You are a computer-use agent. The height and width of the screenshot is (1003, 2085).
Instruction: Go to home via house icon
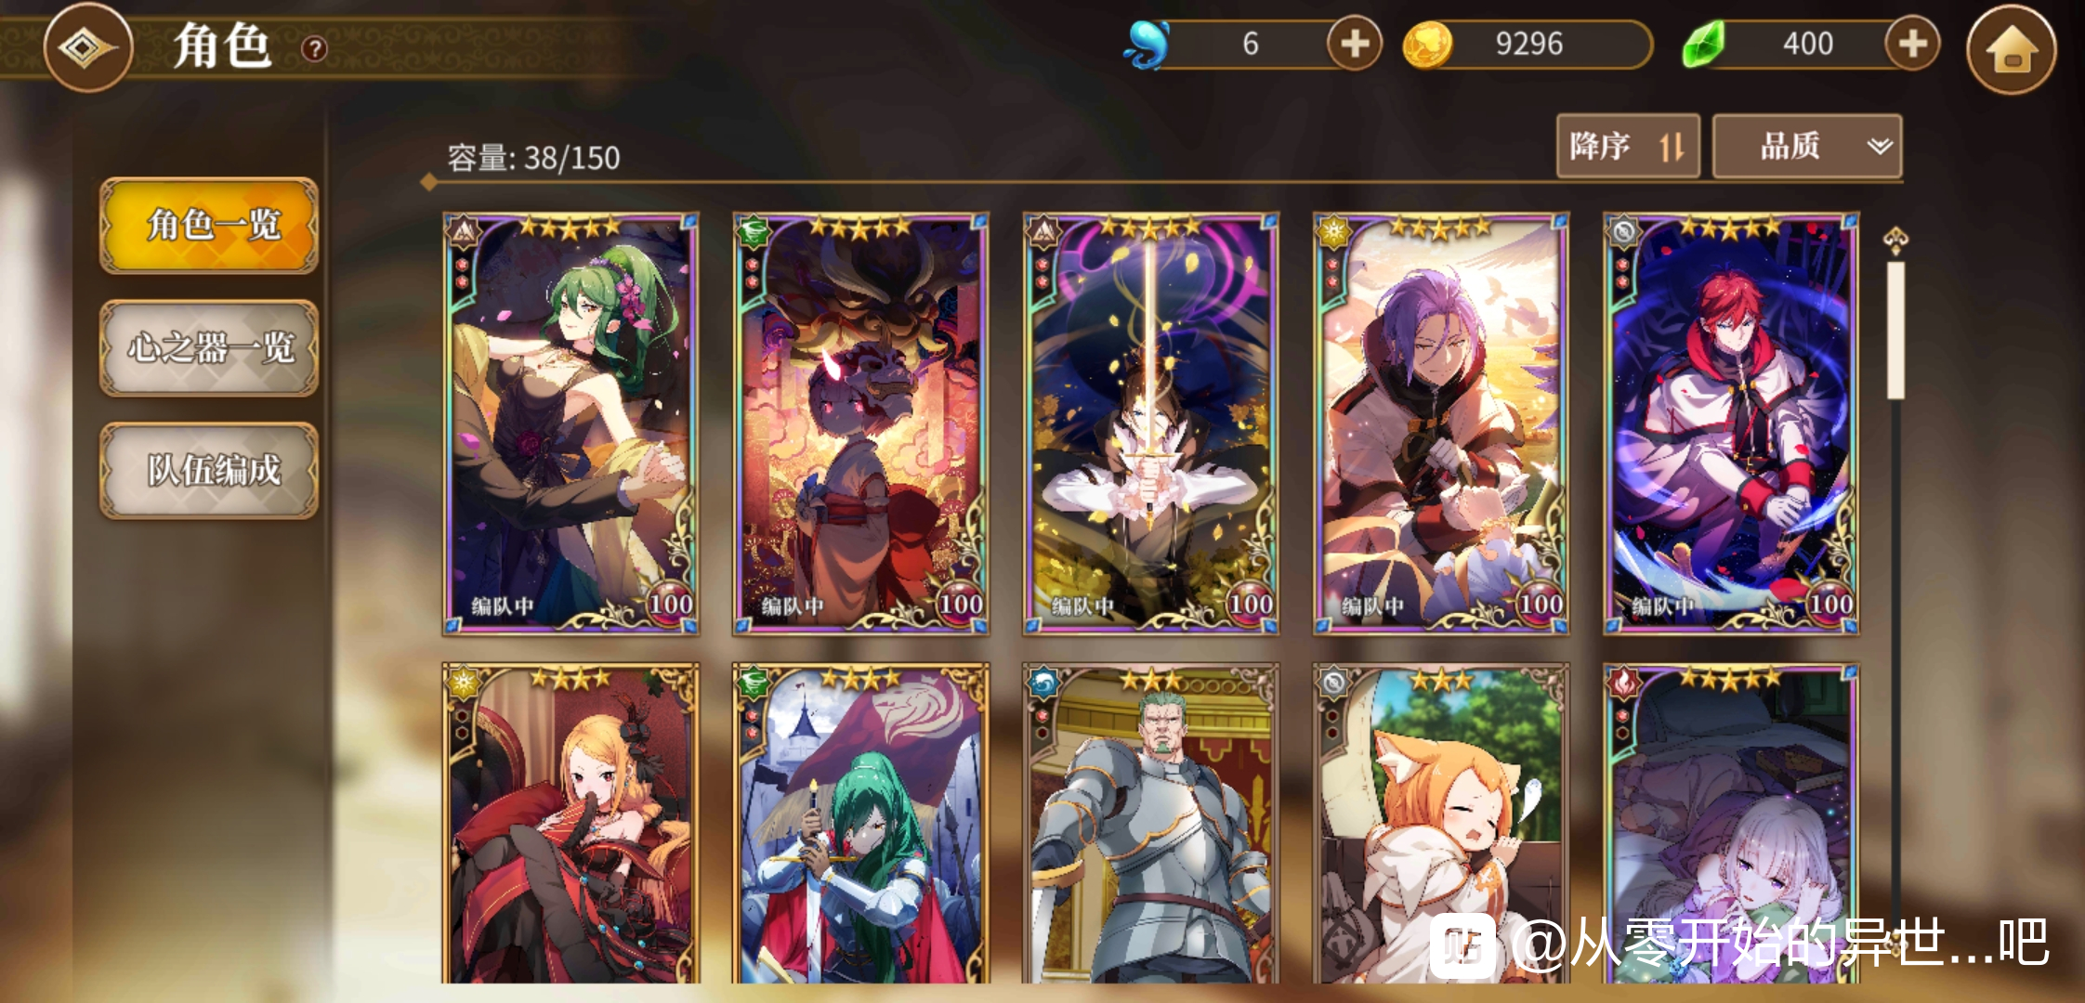pyautogui.click(x=2011, y=48)
